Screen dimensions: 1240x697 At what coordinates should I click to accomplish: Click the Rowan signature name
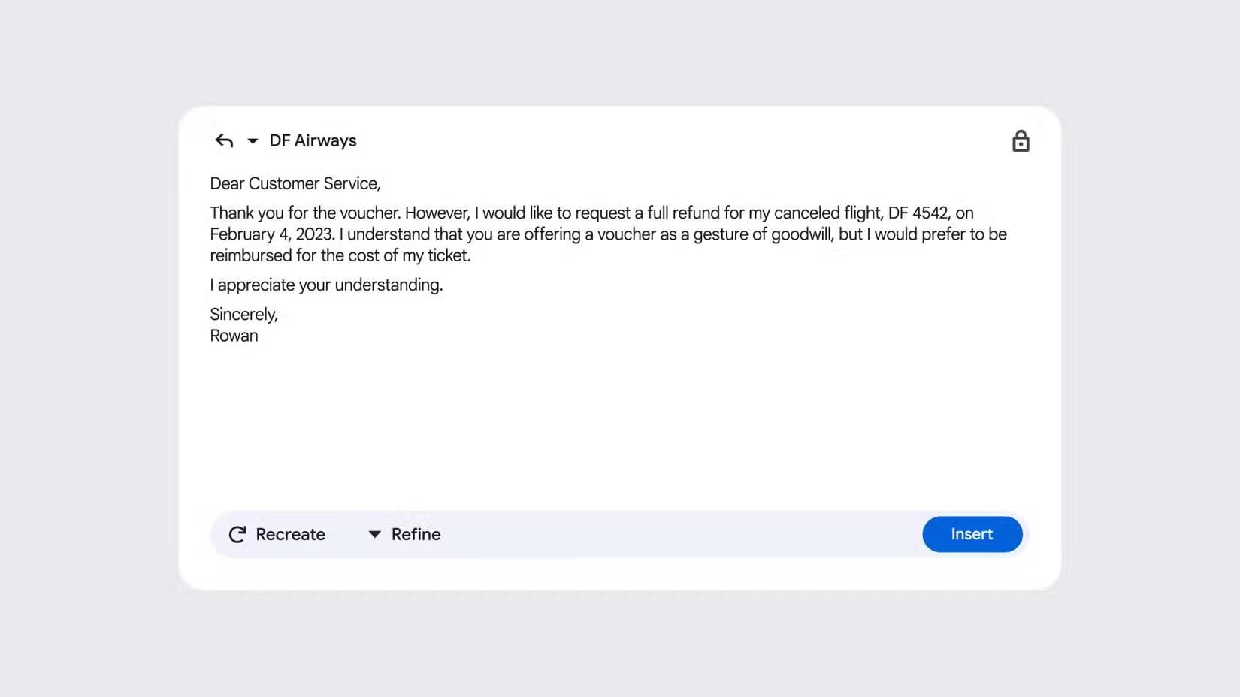pos(234,336)
